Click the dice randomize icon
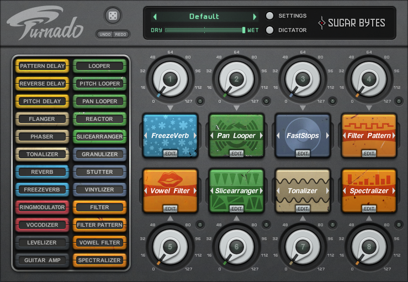 pos(113,15)
